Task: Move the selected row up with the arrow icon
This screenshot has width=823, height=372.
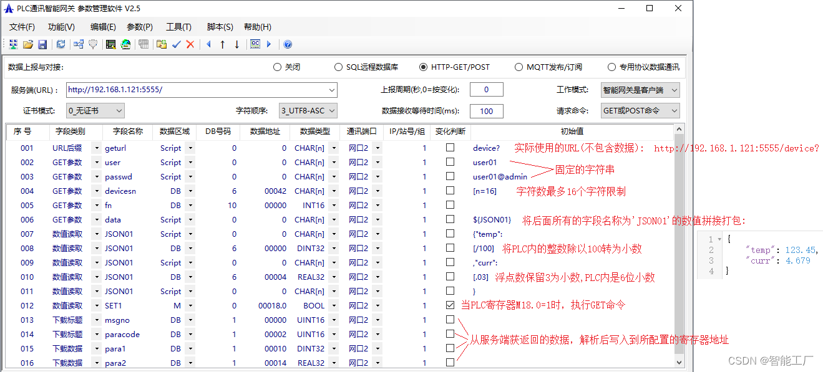Action: click(222, 44)
